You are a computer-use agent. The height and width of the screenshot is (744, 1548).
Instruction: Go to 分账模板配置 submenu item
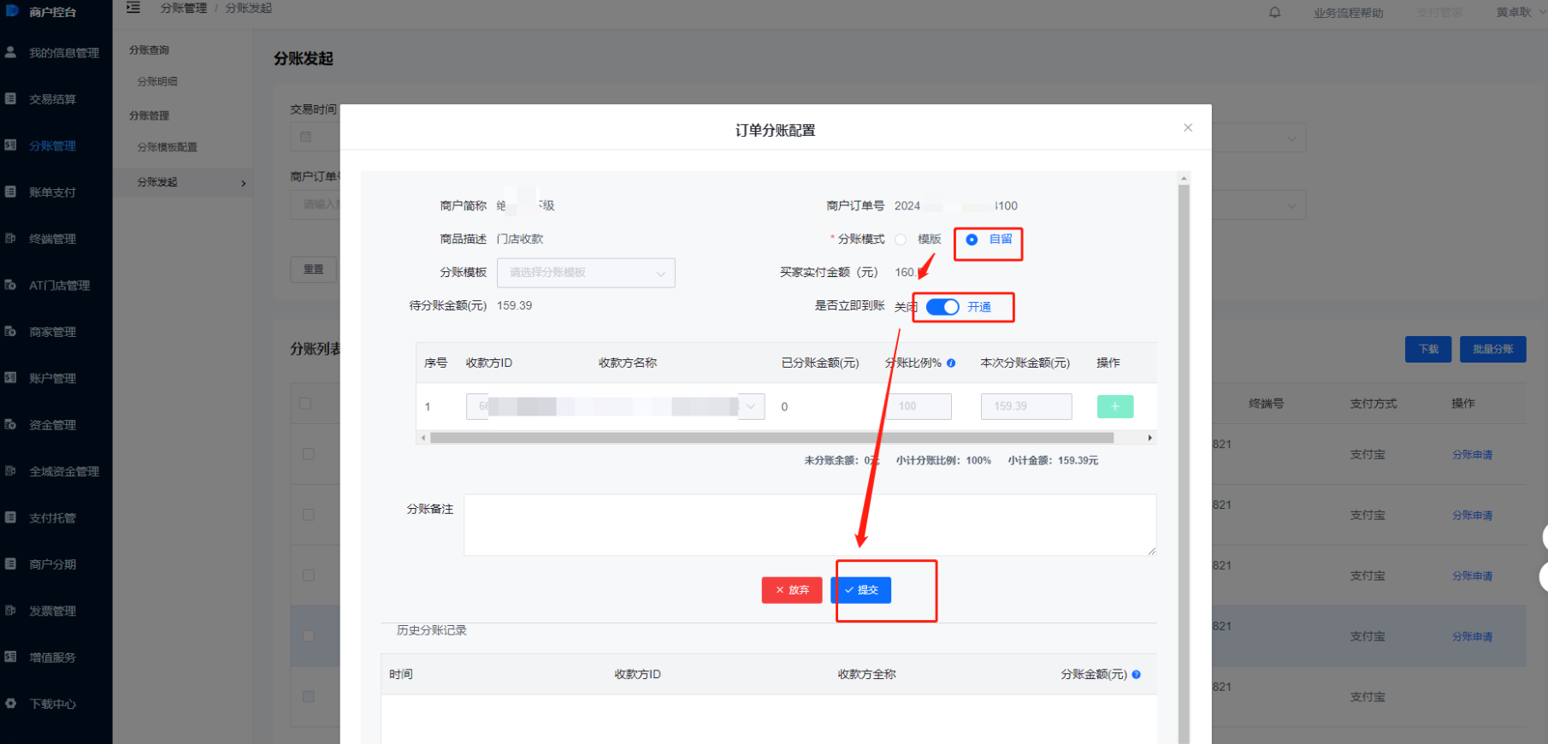pos(167,147)
